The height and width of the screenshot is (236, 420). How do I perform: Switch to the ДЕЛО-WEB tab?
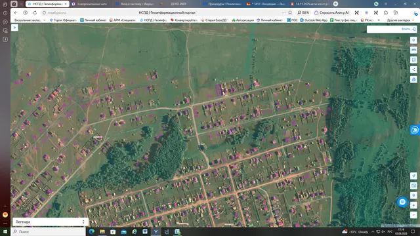pos(178,4)
